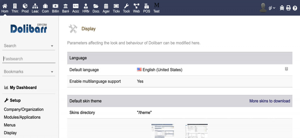Open the Banks module icon
This screenshot has height=138, width=300.
point(66,6)
